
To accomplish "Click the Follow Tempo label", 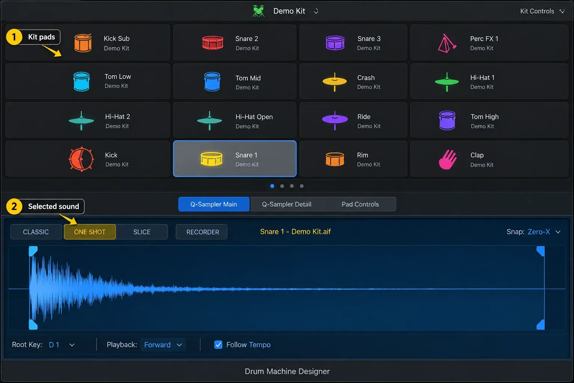I will [x=248, y=344].
